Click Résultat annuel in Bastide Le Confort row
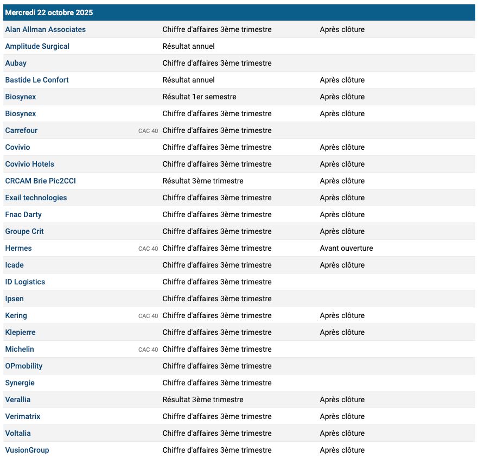 coord(188,80)
